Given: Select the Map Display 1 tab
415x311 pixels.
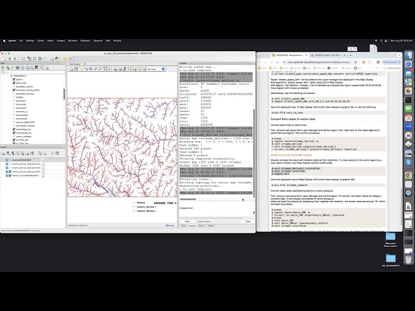Looking at the screenshot, I should coord(77,63).
